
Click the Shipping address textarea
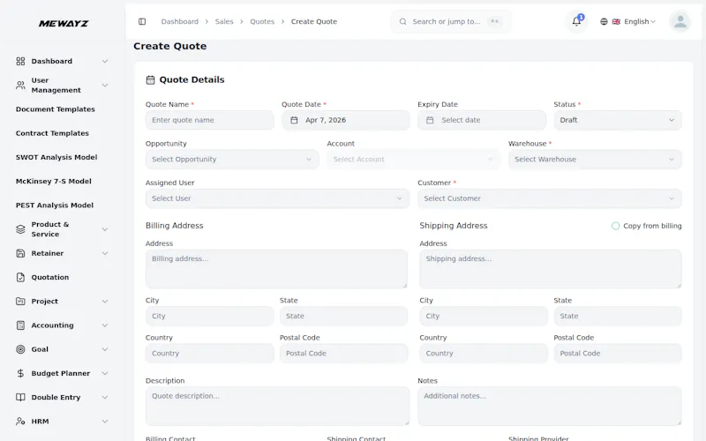point(551,269)
